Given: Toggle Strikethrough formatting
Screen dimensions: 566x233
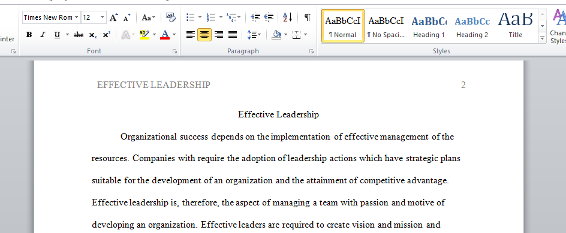Looking at the screenshot, I should (x=79, y=35).
